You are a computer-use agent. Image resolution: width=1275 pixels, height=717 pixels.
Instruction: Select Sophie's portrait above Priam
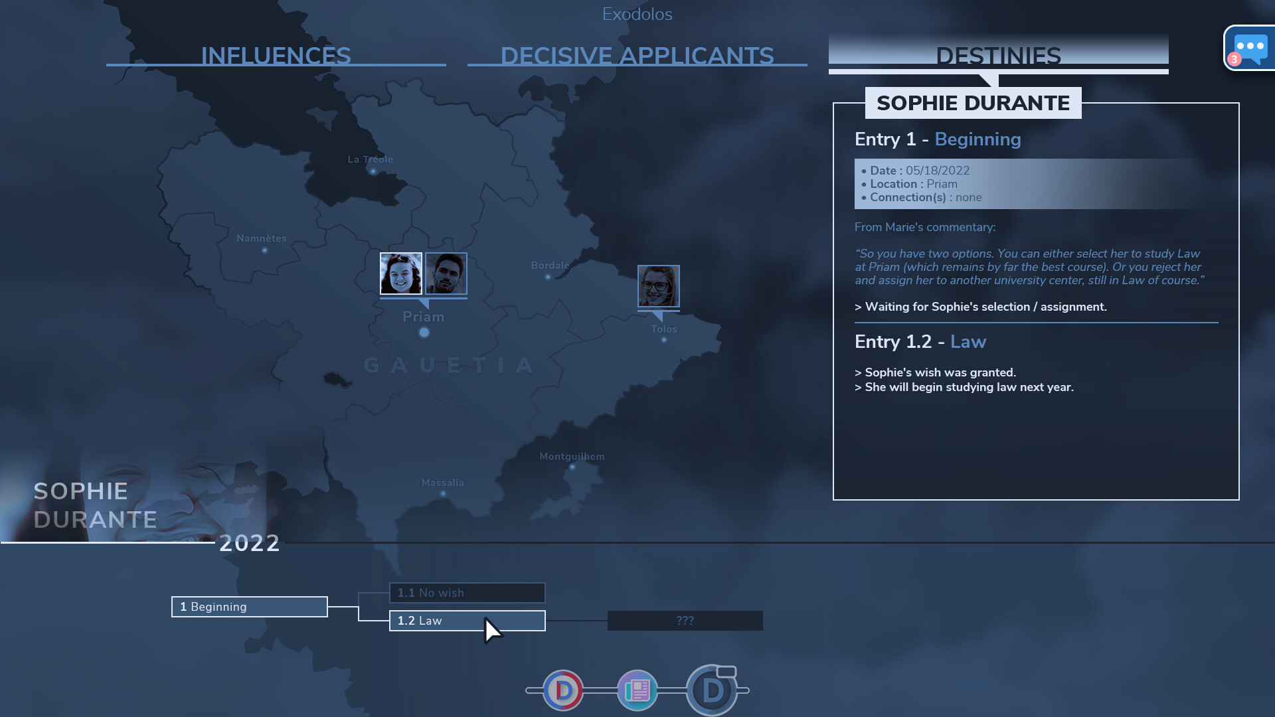pos(401,273)
